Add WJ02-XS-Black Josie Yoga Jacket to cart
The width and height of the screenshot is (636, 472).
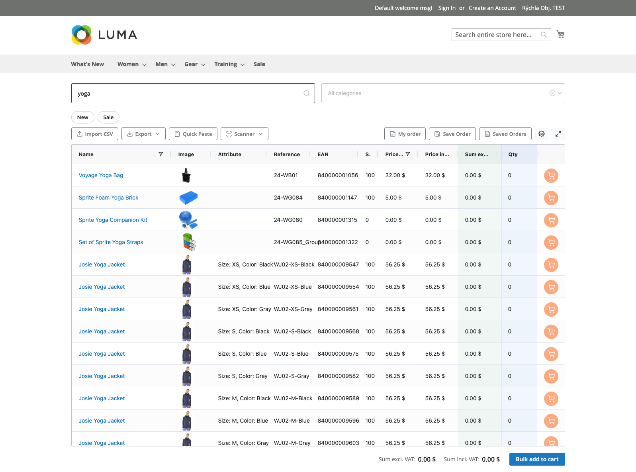[551, 264]
